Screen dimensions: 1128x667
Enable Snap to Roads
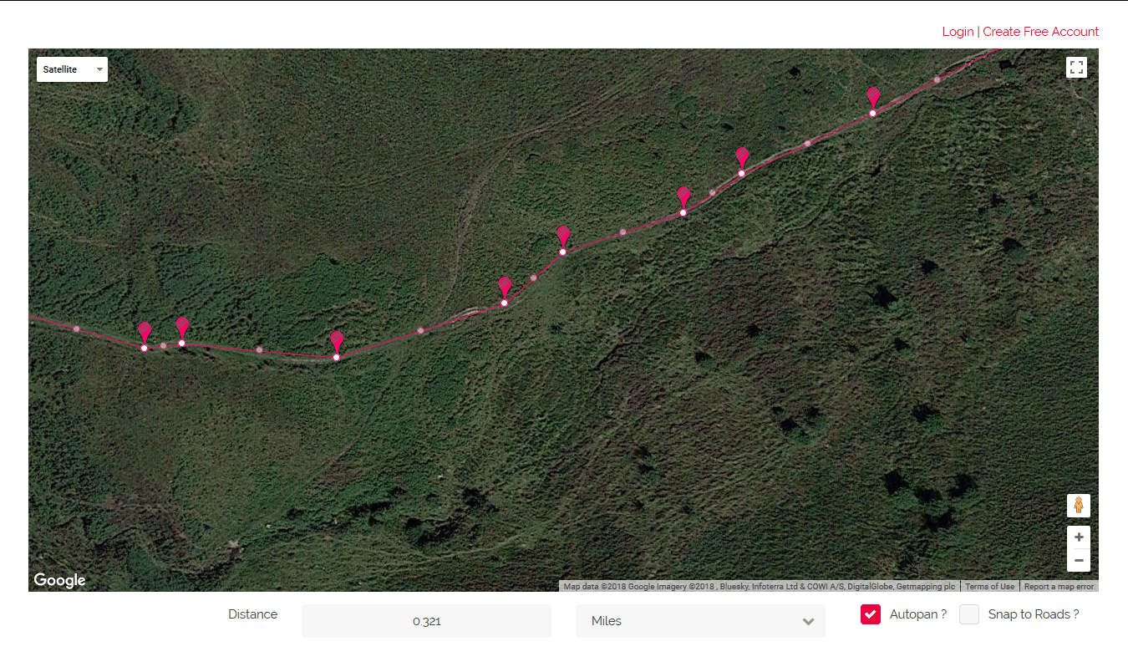click(969, 614)
